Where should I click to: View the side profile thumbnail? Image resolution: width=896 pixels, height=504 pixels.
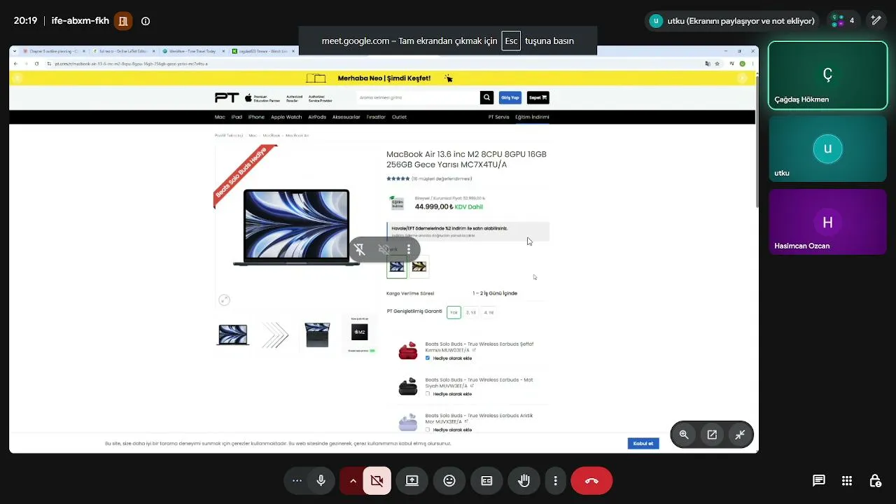pos(275,335)
